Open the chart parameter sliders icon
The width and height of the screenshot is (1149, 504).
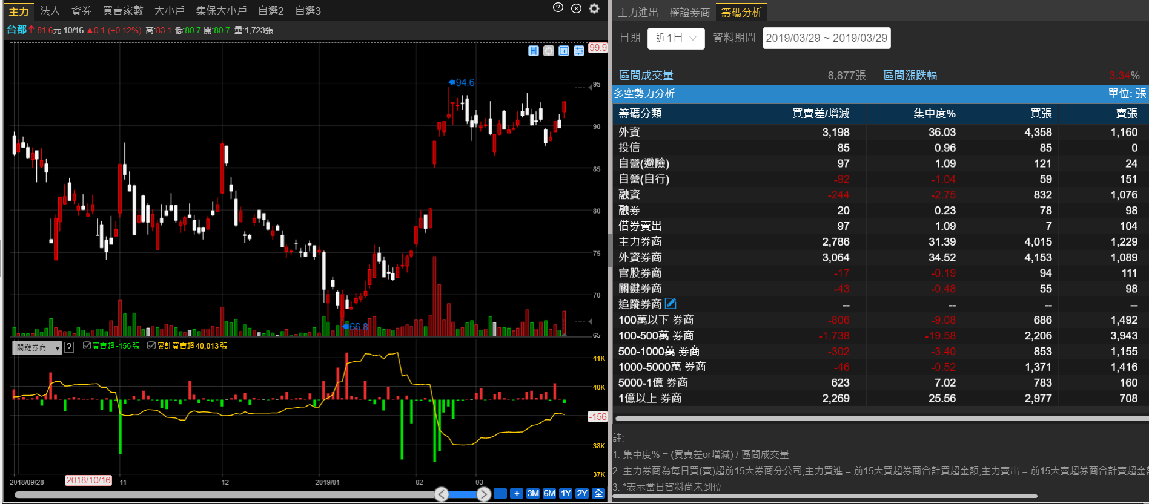point(579,51)
